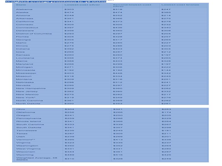Select the Alabama row state cell
The height and width of the screenshot is (166, 222).
24,9
